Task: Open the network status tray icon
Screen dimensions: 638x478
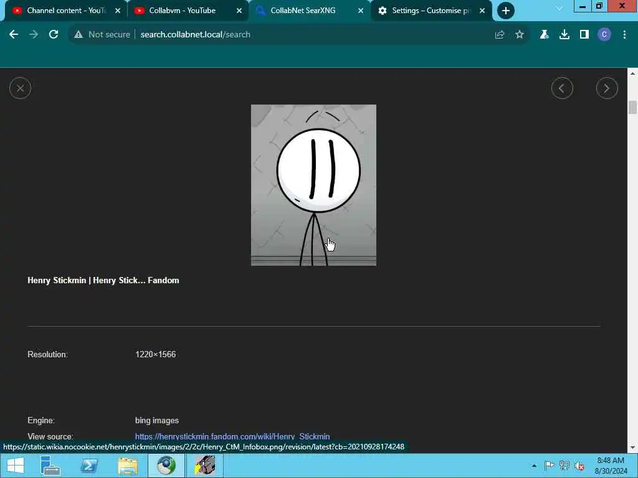Action: [x=564, y=466]
